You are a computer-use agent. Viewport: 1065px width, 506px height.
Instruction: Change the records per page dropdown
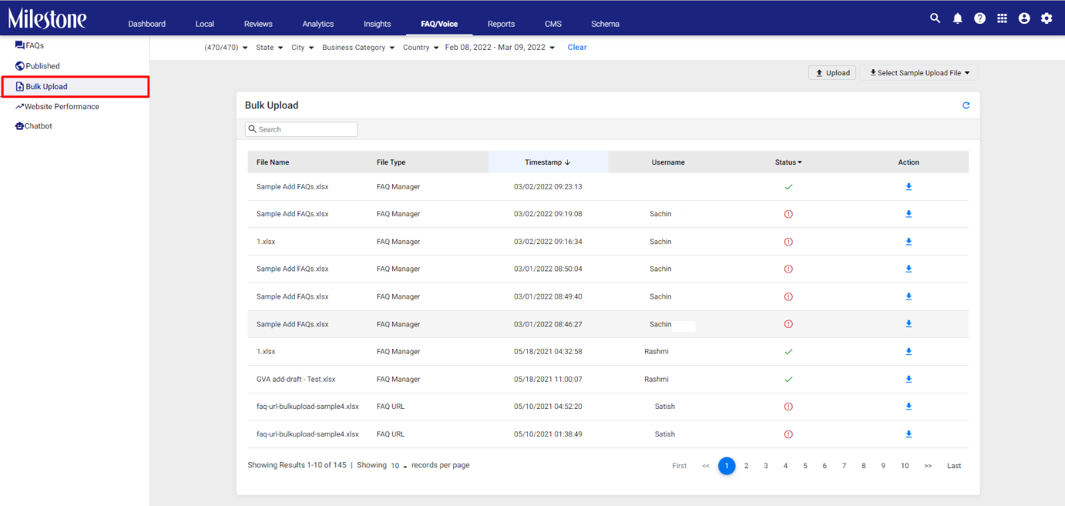pos(399,465)
